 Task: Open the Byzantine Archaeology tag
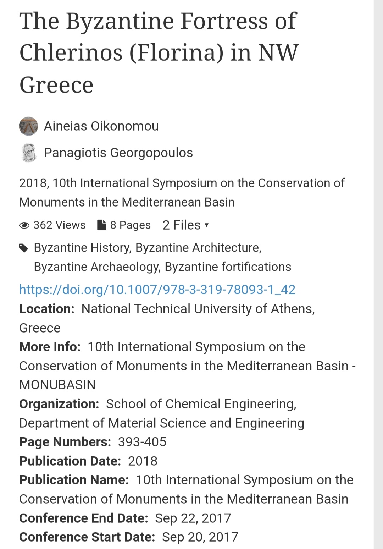[97, 267]
